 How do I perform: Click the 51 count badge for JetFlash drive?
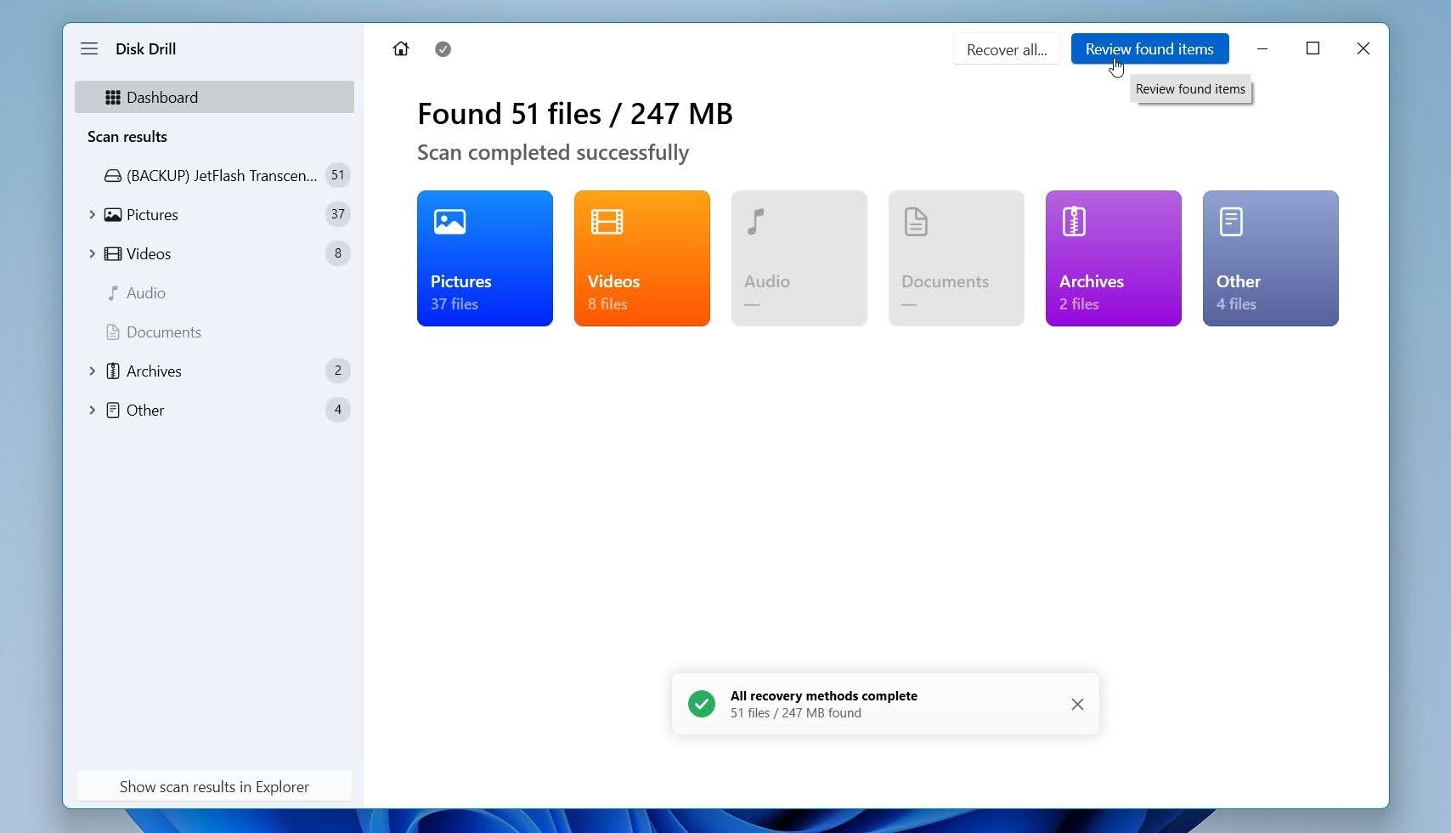click(338, 175)
